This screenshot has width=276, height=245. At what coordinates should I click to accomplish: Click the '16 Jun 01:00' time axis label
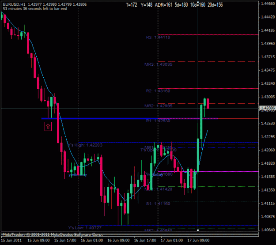point(92,240)
